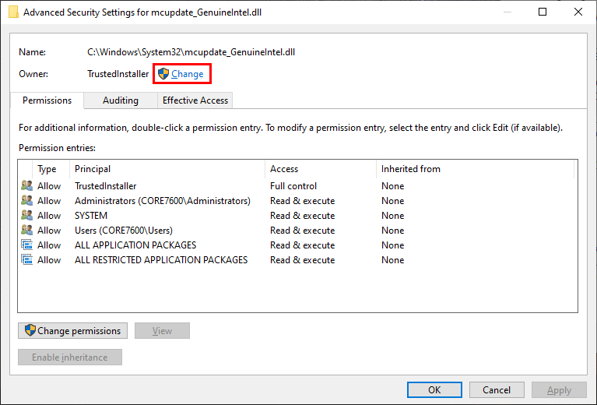The height and width of the screenshot is (405, 597).
Task: Click Read & execute in the SYSTEM row
Action: point(302,216)
